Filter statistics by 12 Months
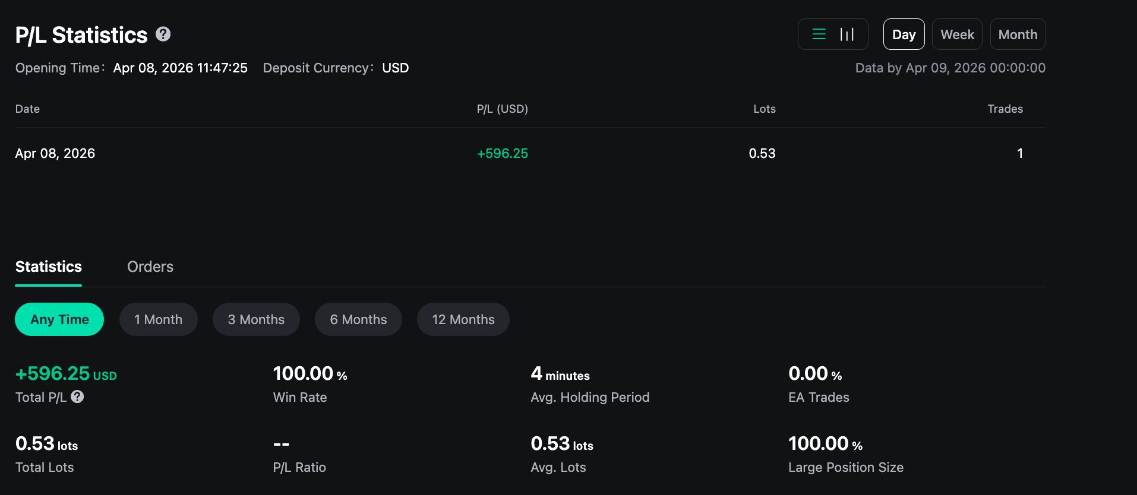1137x495 pixels. click(463, 319)
